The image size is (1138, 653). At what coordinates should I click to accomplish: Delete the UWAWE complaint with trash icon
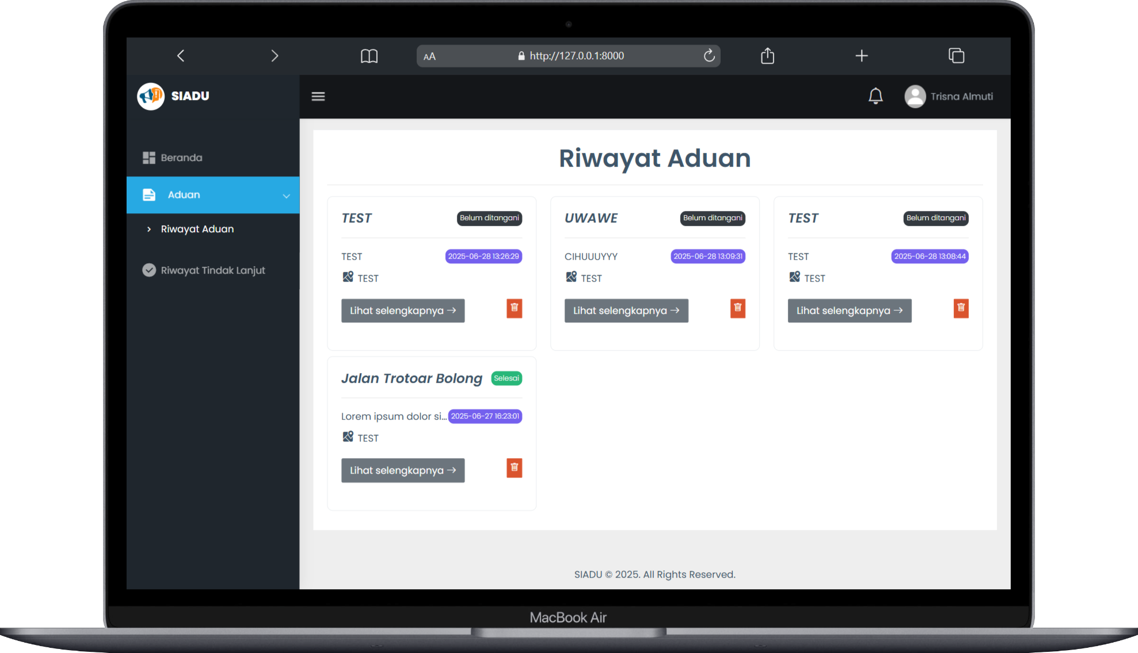click(x=737, y=308)
